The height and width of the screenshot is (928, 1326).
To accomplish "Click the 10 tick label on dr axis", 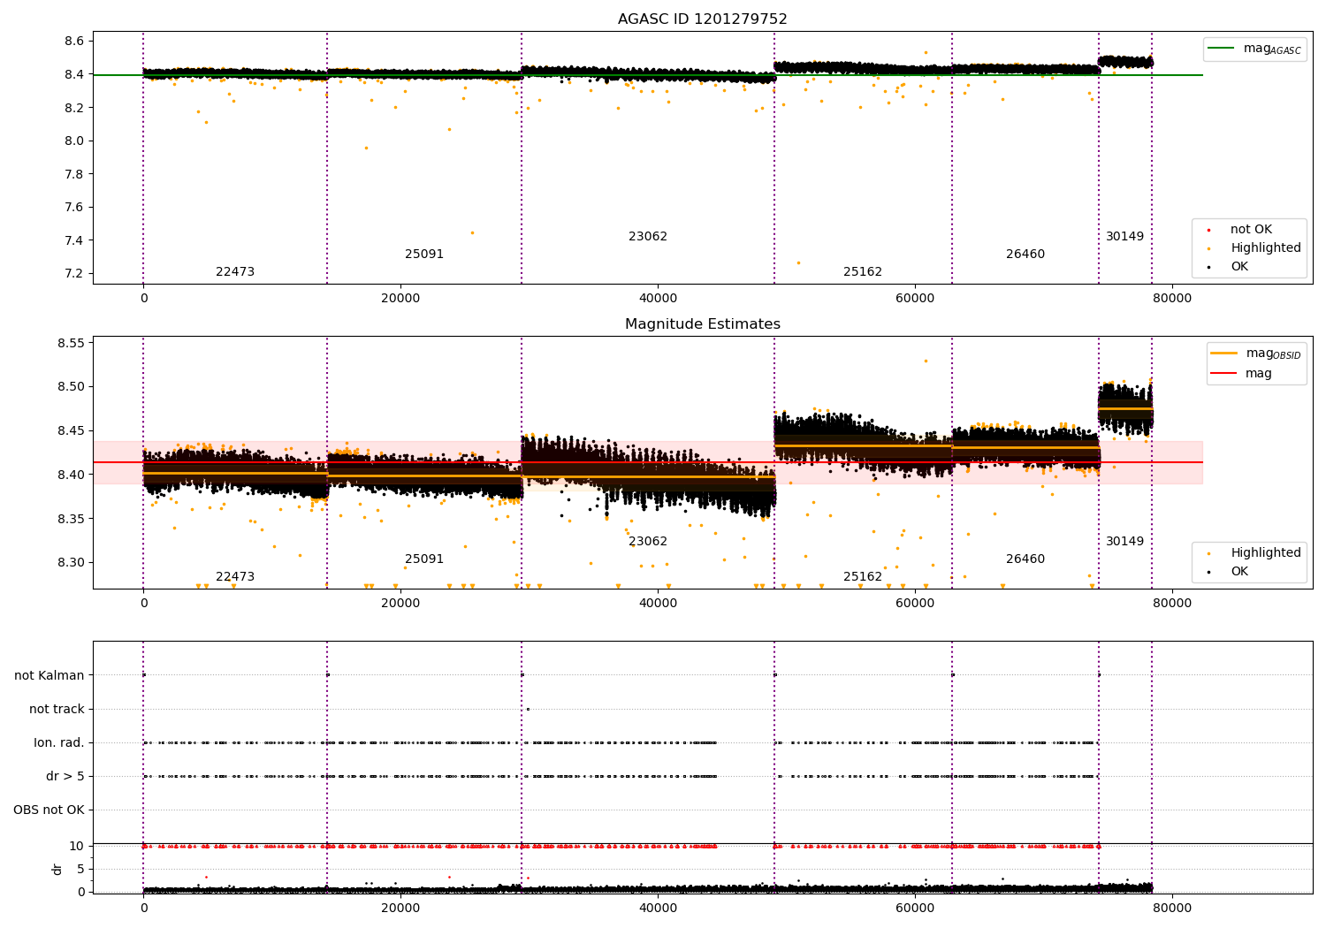I will click(77, 847).
